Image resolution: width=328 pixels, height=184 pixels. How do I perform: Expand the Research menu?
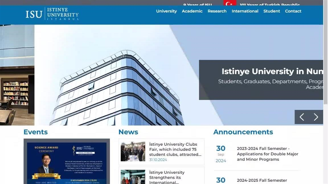coord(217,11)
